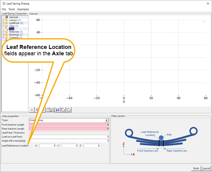Viewport: 212px width, 172px height.
Task: Expand the Leaves tree node
Action: (3, 20)
